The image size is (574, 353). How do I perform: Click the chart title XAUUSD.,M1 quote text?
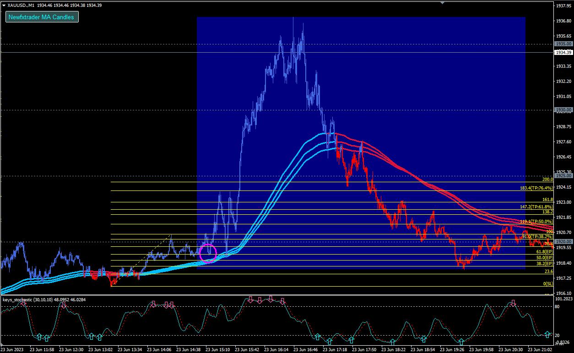pos(55,5)
